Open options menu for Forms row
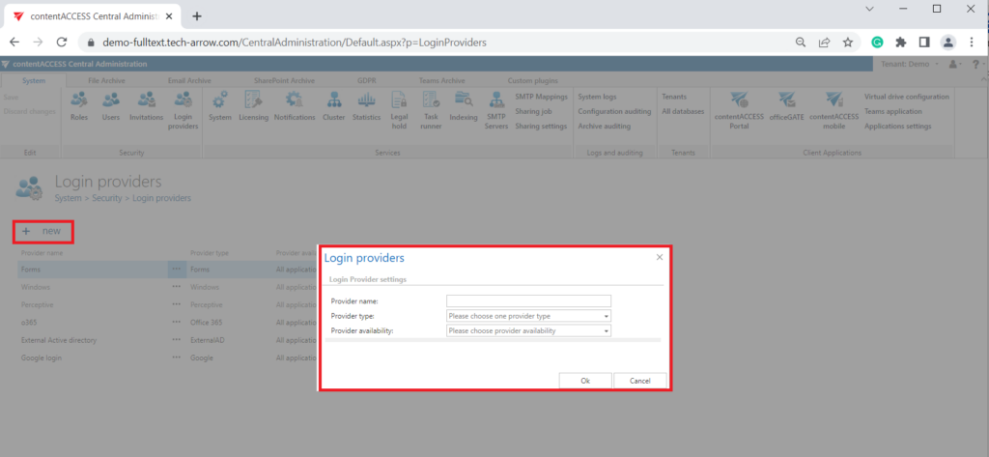Screen dimensions: 989x457 pyautogui.click(x=176, y=269)
